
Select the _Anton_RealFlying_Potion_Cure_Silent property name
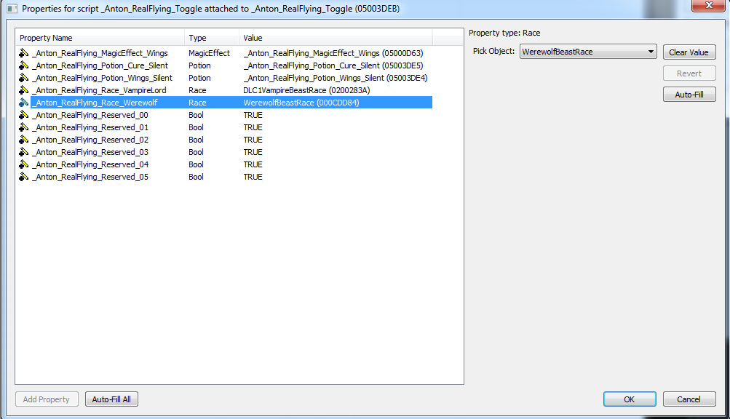coord(100,65)
